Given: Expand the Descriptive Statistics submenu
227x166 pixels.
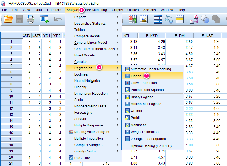Looking at the screenshot, I should coord(90,24).
